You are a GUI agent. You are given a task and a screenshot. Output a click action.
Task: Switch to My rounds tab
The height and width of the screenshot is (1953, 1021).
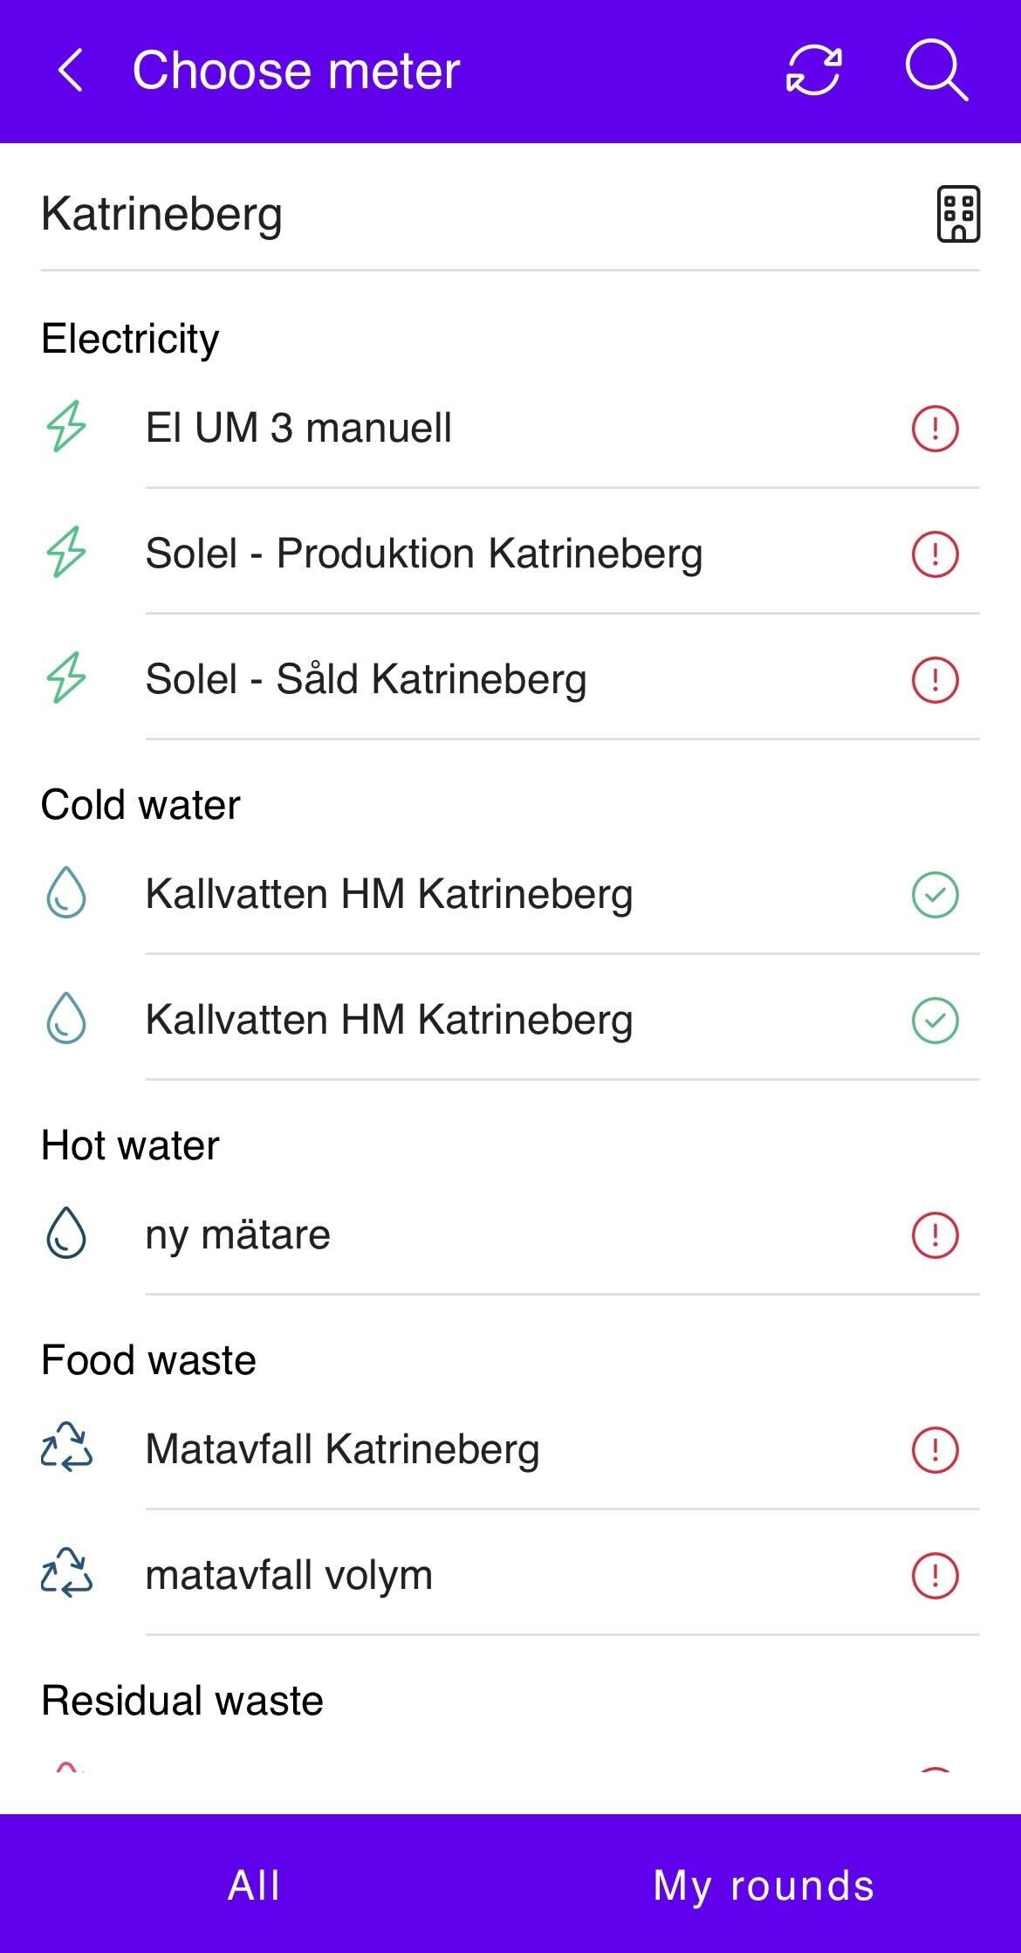coord(764,1885)
